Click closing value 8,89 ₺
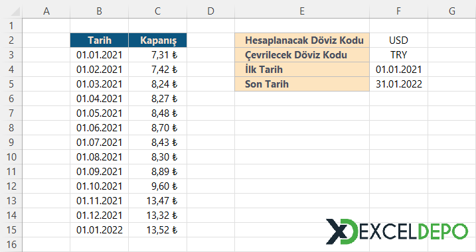This screenshot has height=252, width=476. click(x=157, y=171)
